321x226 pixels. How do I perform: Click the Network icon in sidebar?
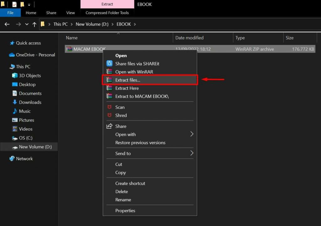pos(12,159)
